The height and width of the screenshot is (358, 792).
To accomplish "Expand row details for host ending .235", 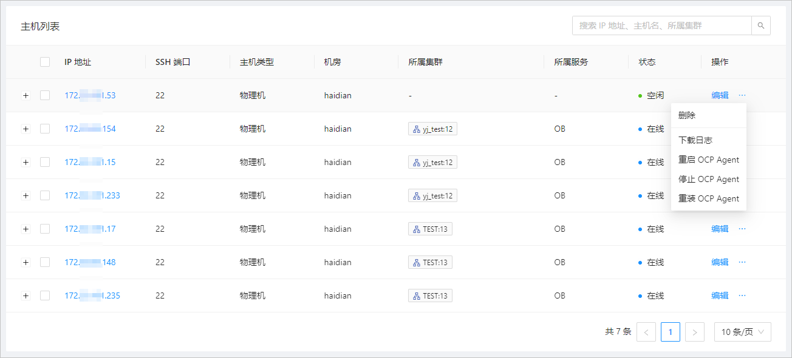I will [26, 296].
